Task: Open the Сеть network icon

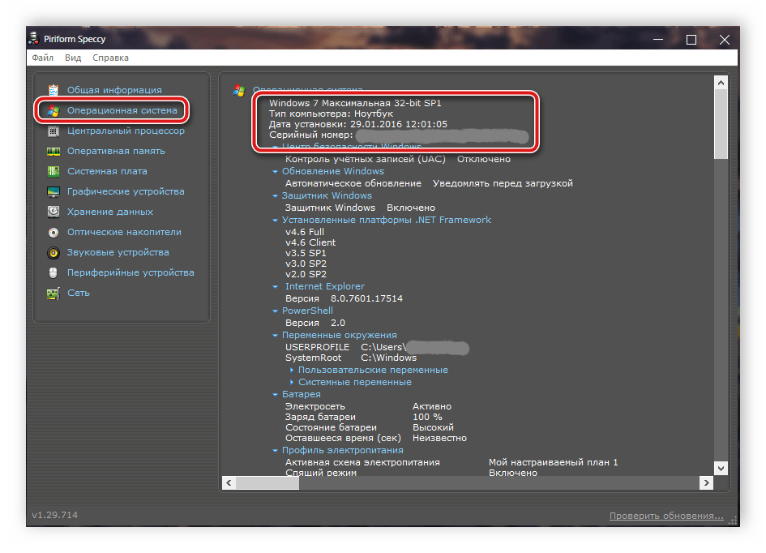Action: pos(53,293)
